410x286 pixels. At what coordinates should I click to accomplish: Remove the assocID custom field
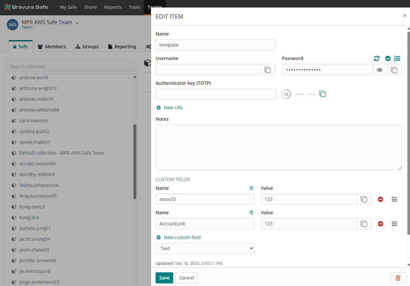[380, 199]
